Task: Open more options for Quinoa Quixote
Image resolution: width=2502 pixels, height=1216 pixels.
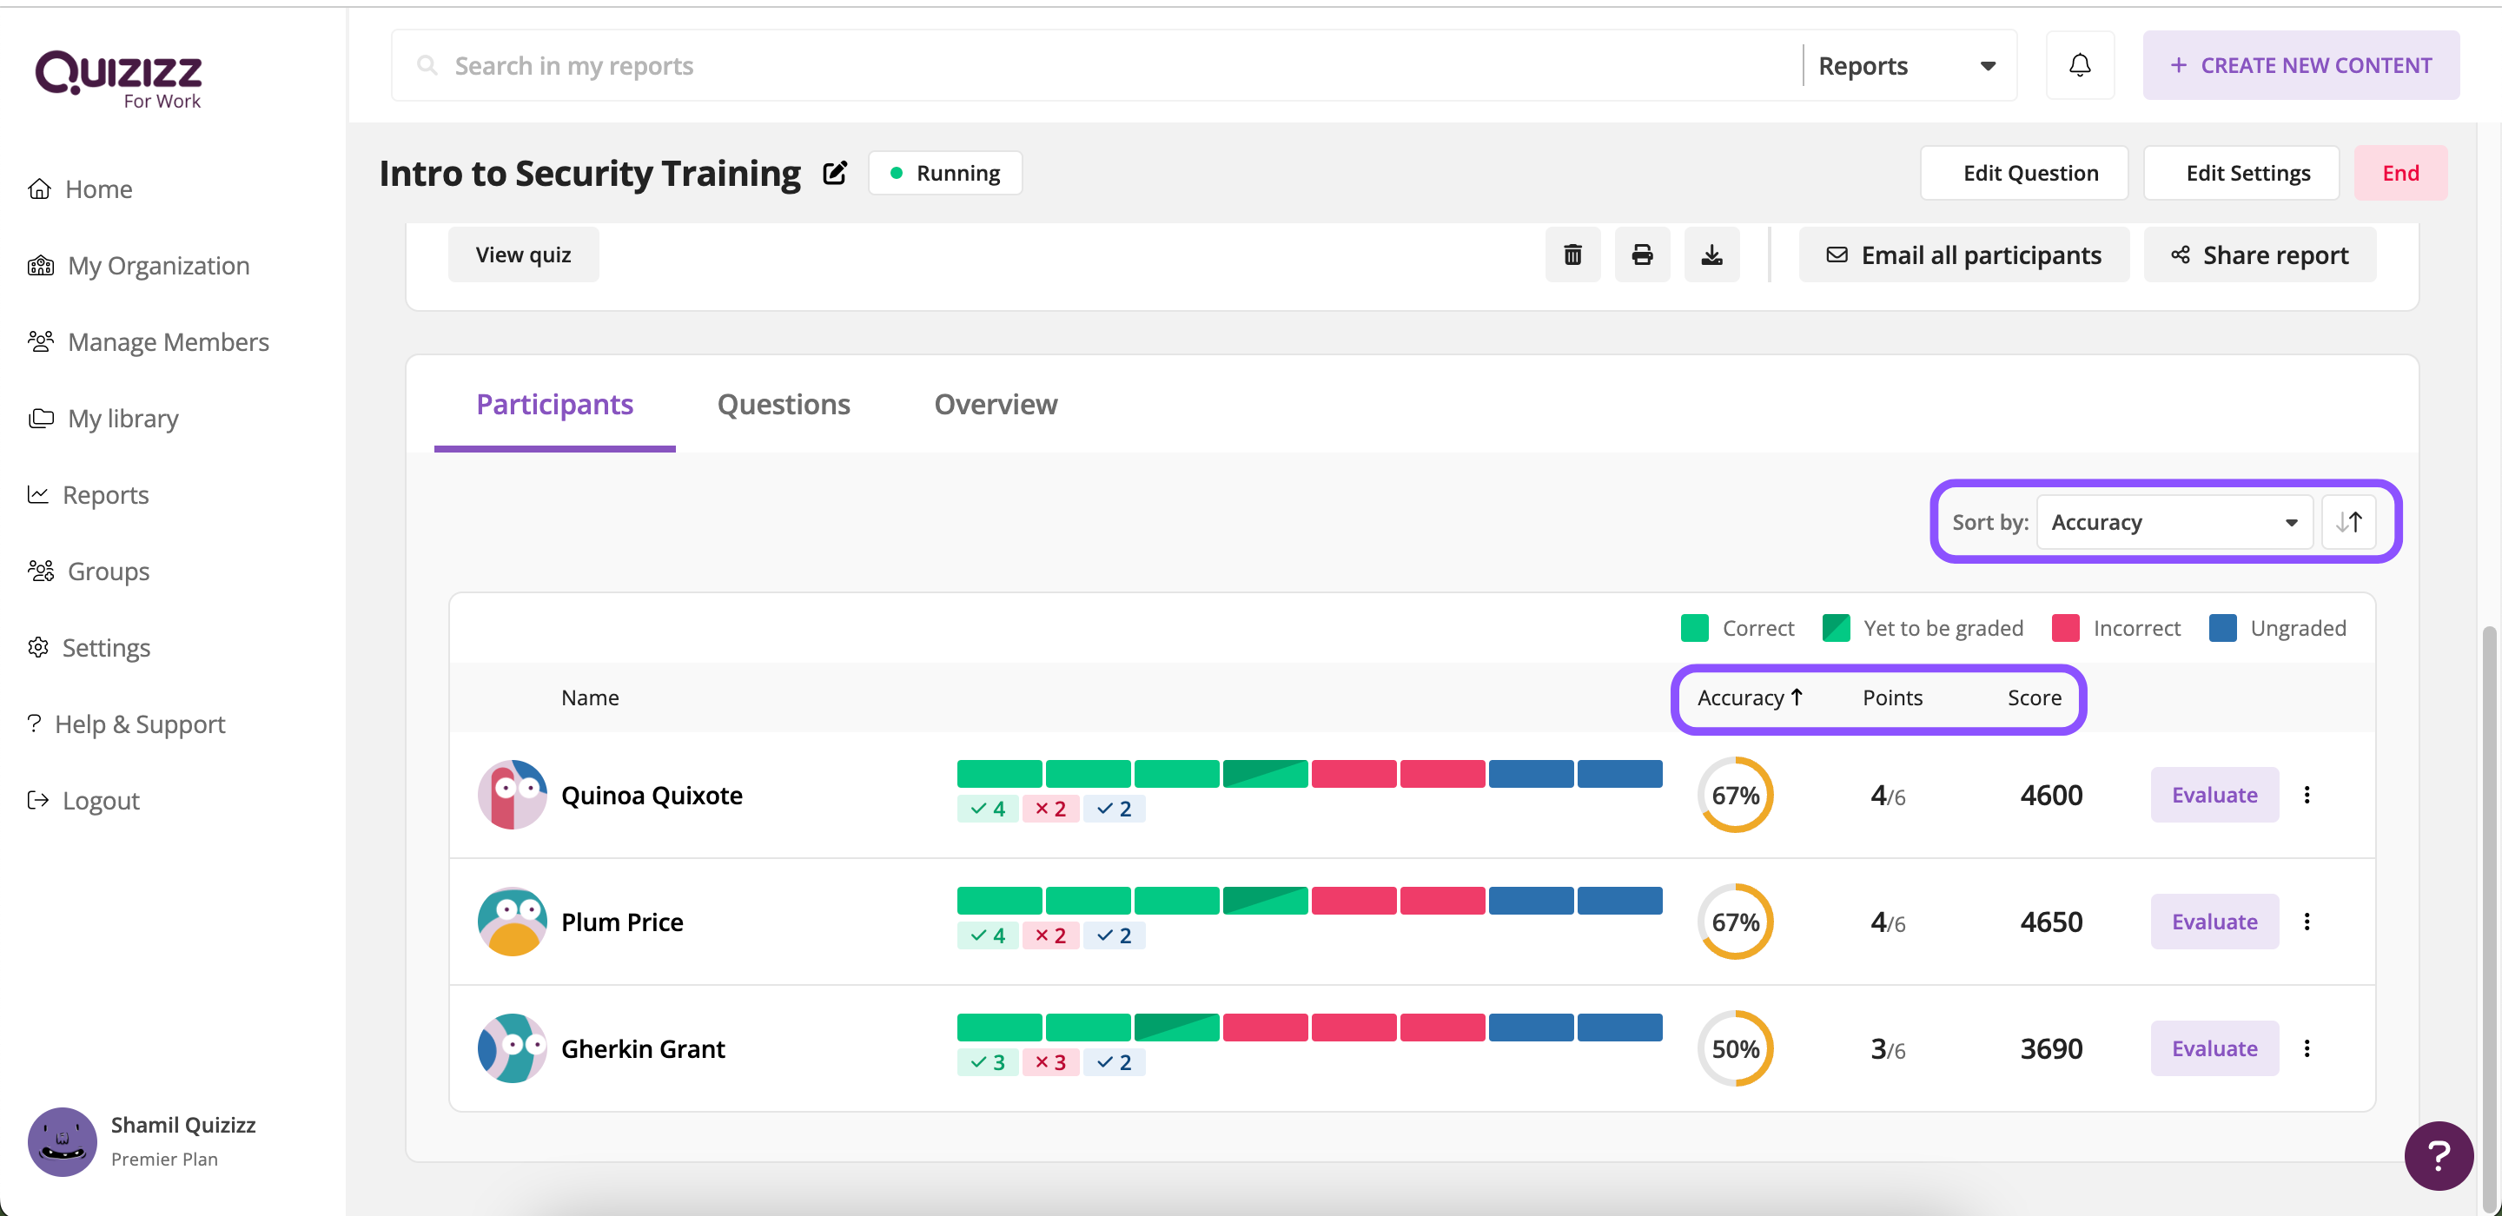Action: (2307, 795)
